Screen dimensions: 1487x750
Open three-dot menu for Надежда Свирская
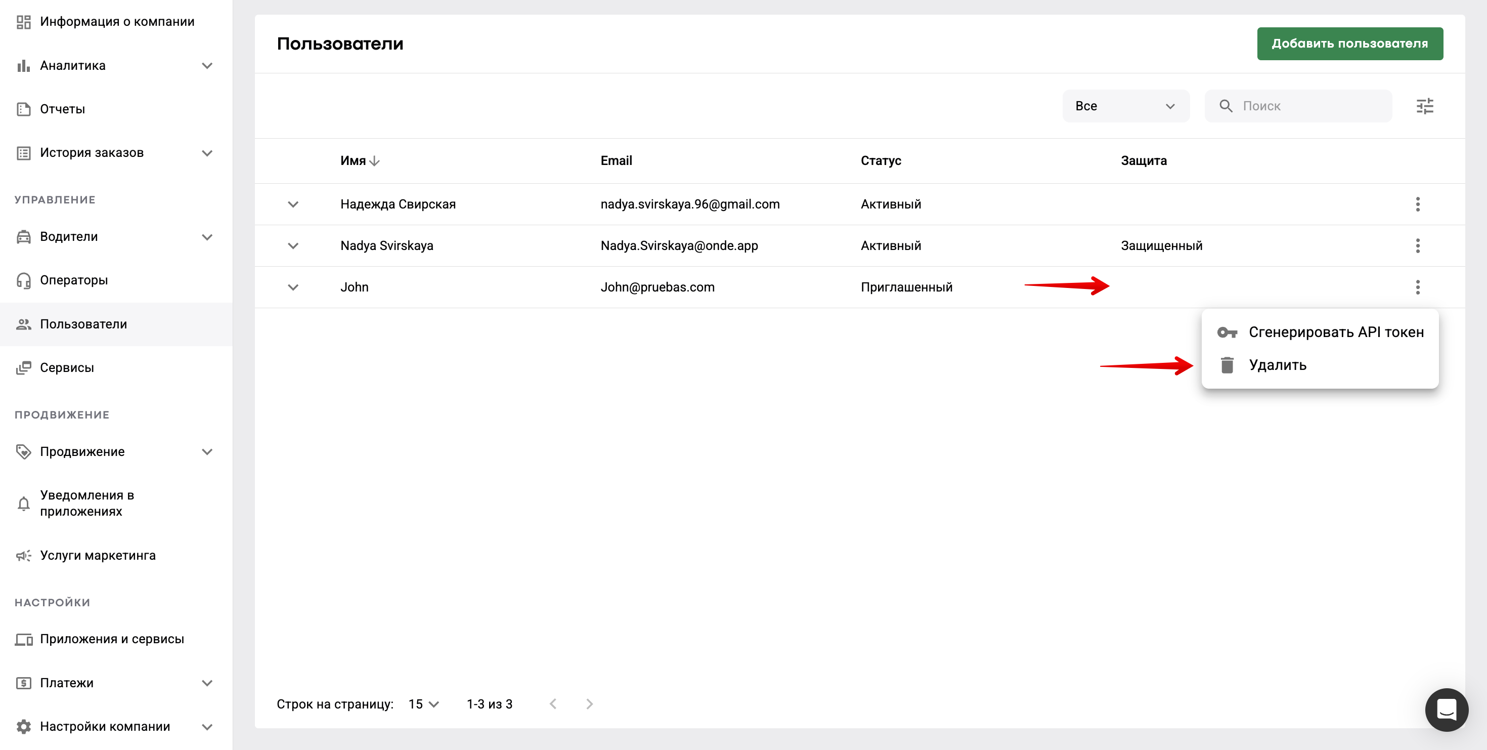[1417, 204]
